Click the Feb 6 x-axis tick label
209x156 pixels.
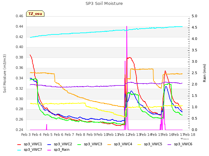click(59, 135)
